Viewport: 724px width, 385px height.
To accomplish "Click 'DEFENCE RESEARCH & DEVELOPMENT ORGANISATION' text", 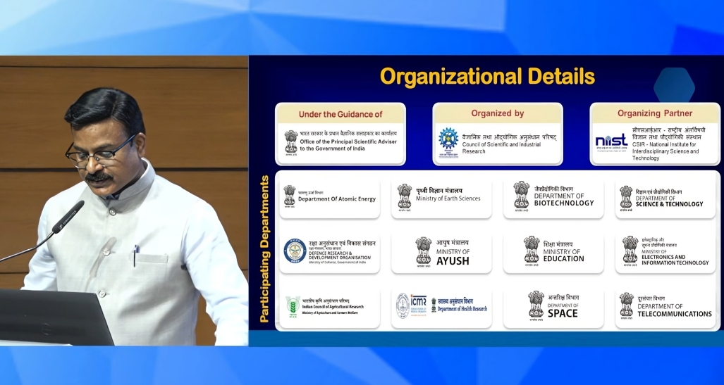I will (340, 255).
